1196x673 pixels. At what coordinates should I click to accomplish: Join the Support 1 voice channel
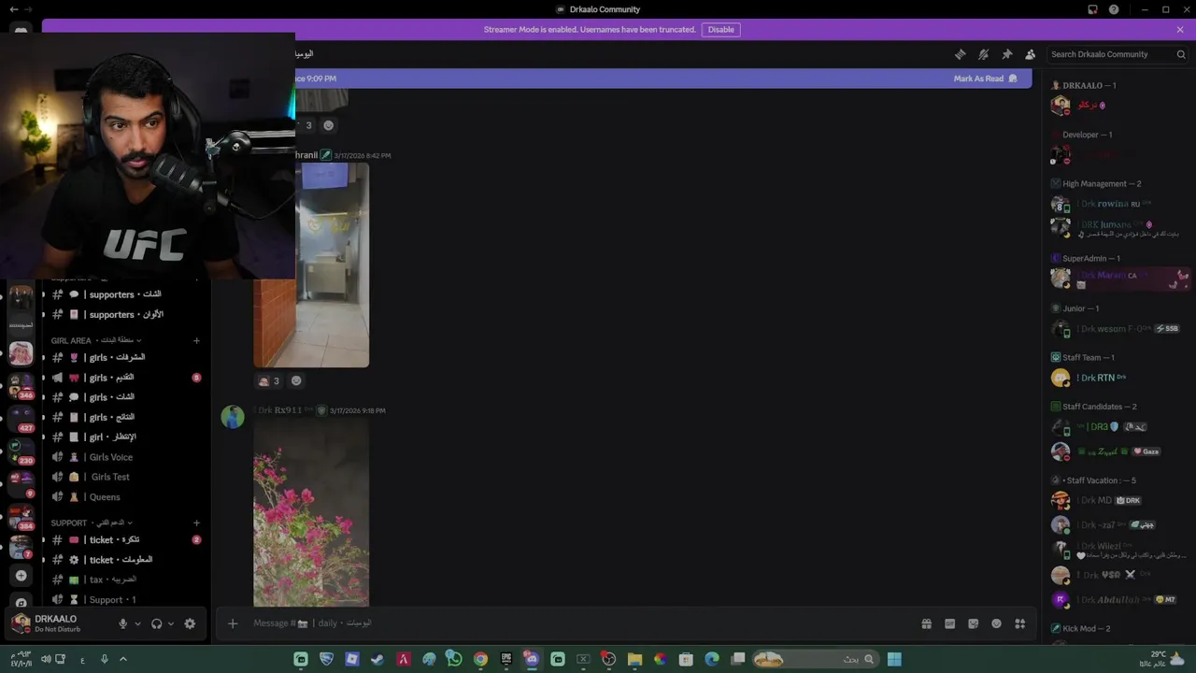(x=124, y=599)
